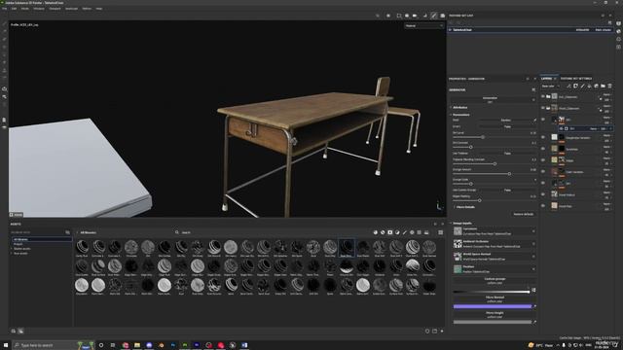Switch to the Texture Set Settings tab
The image size is (623, 350).
(576, 79)
